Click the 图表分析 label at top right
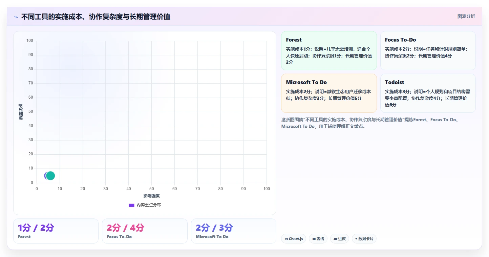The width and height of the screenshot is (489, 257). pyautogui.click(x=466, y=16)
